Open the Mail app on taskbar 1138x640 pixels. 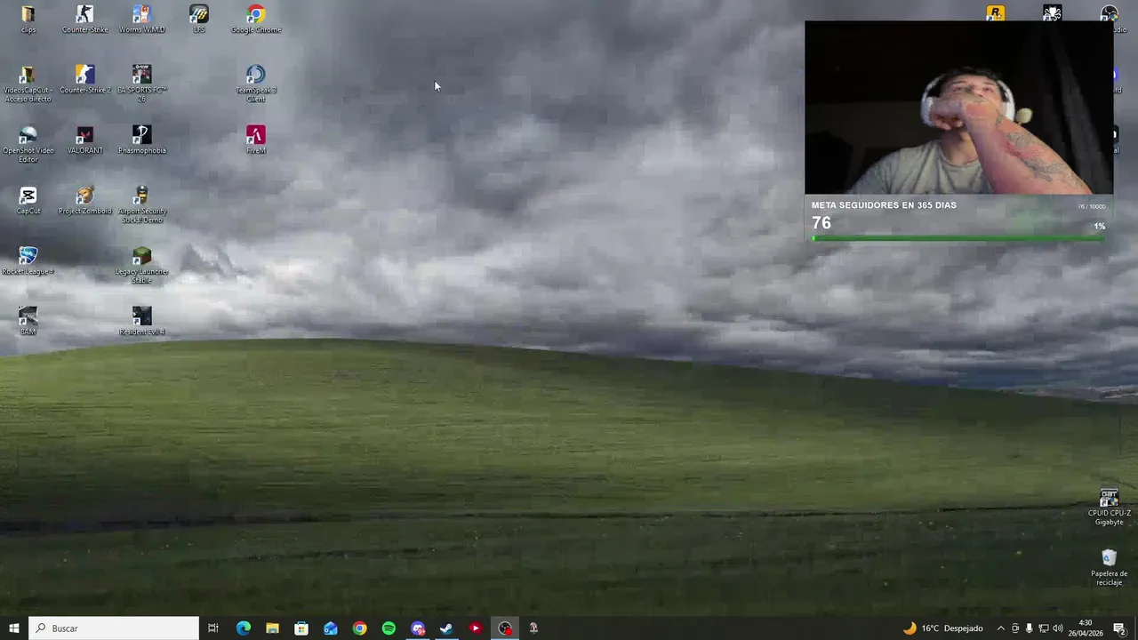click(x=331, y=628)
